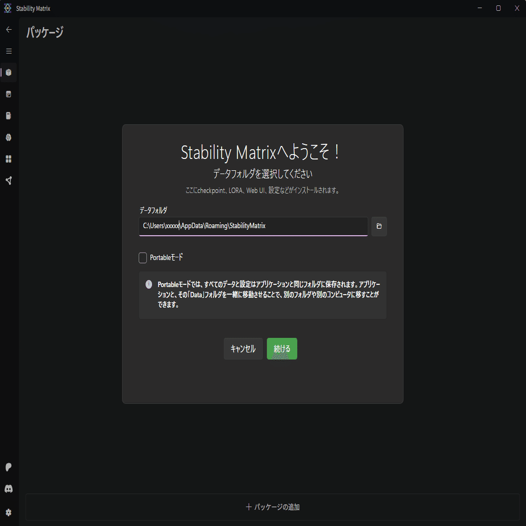The width and height of the screenshot is (526, 526).
Task: Open the settings gear in the sidebar
Action: pos(9,512)
